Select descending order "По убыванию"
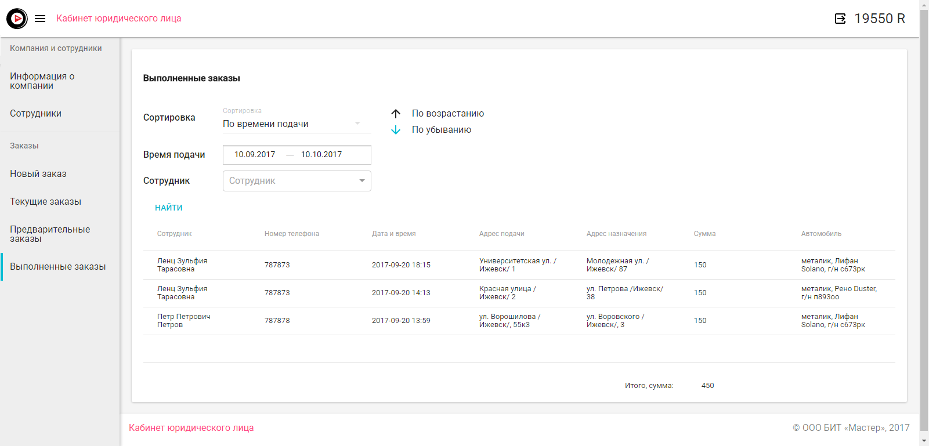The height and width of the screenshot is (446, 929). tap(441, 130)
